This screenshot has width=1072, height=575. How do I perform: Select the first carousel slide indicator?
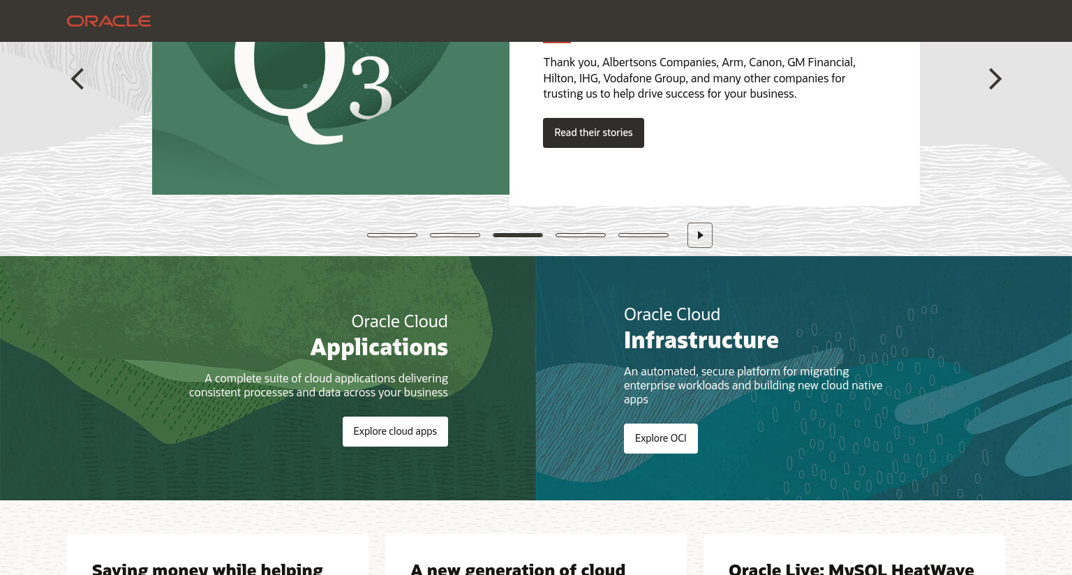click(392, 235)
